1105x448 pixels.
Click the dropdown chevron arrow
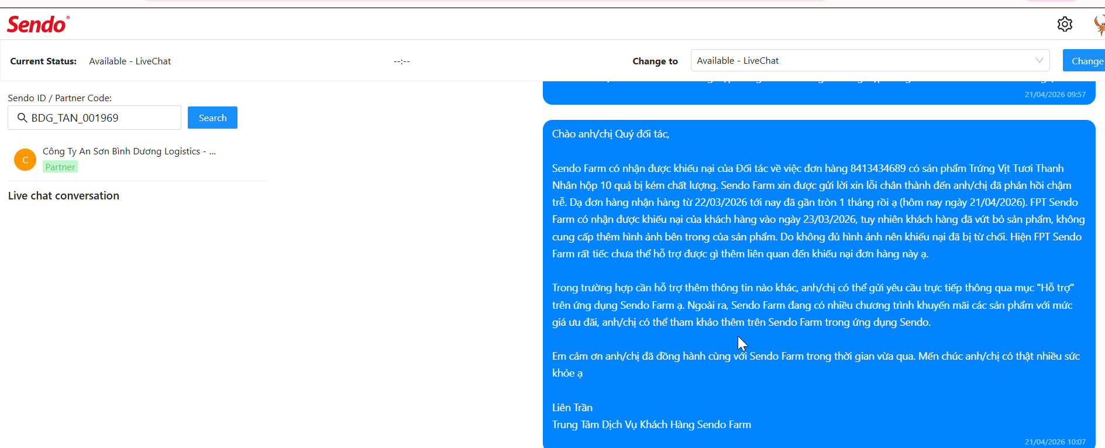pyautogui.click(x=1039, y=60)
